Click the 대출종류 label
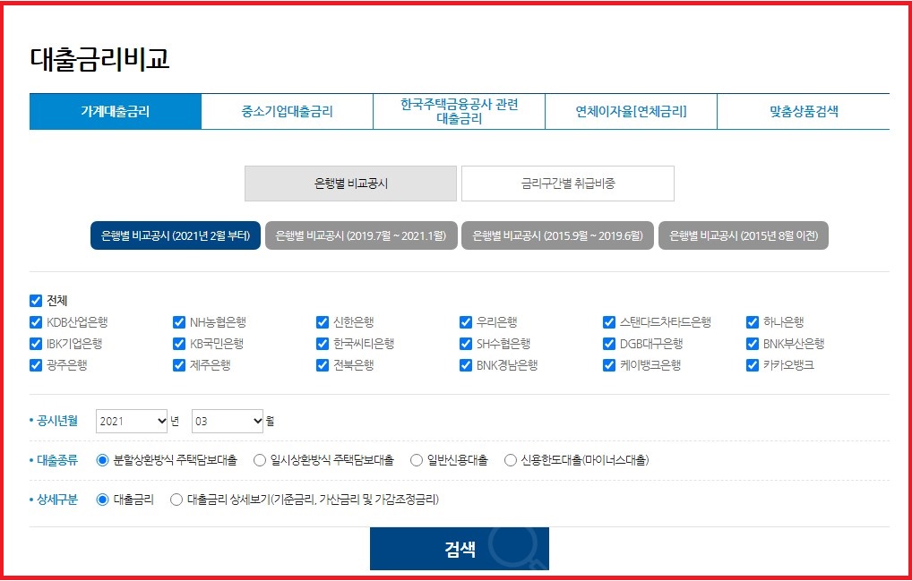 tap(56, 461)
